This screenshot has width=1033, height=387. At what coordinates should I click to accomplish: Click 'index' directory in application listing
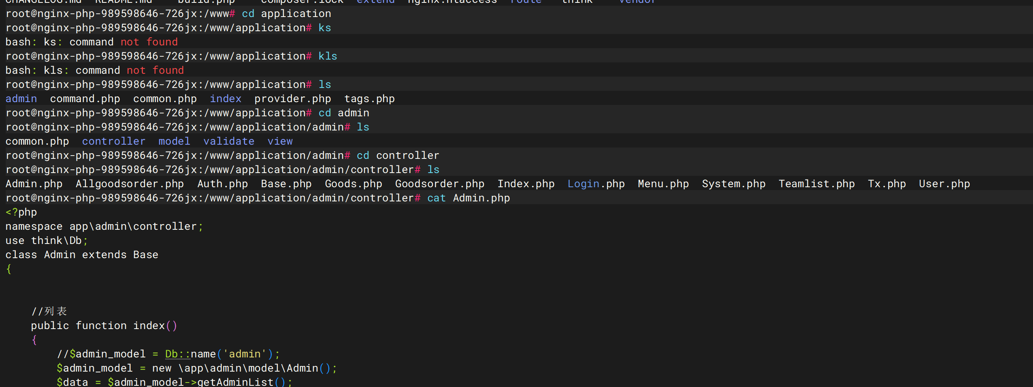tap(226, 98)
